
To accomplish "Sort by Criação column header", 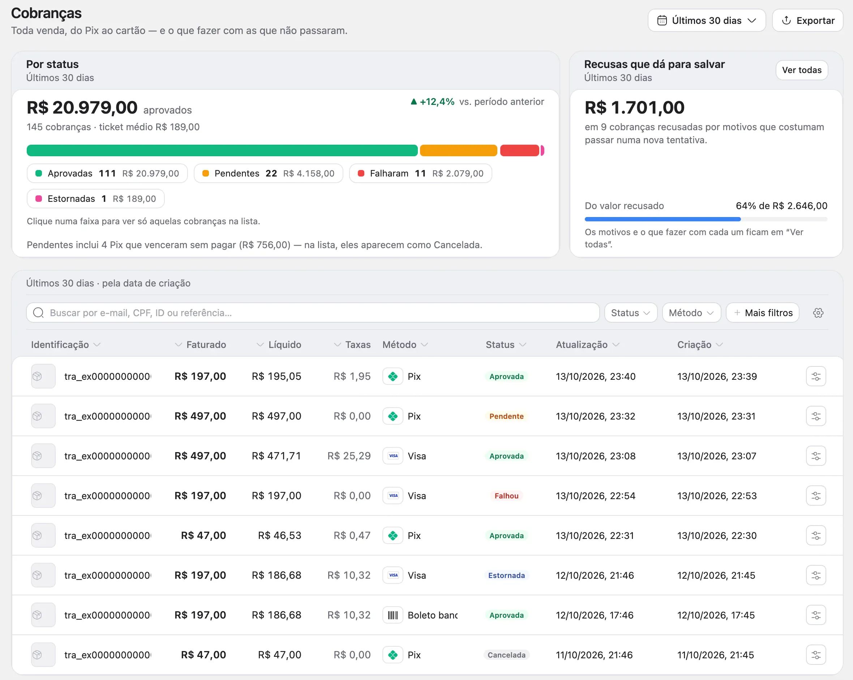I will pyautogui.click(x=700, y=345).
